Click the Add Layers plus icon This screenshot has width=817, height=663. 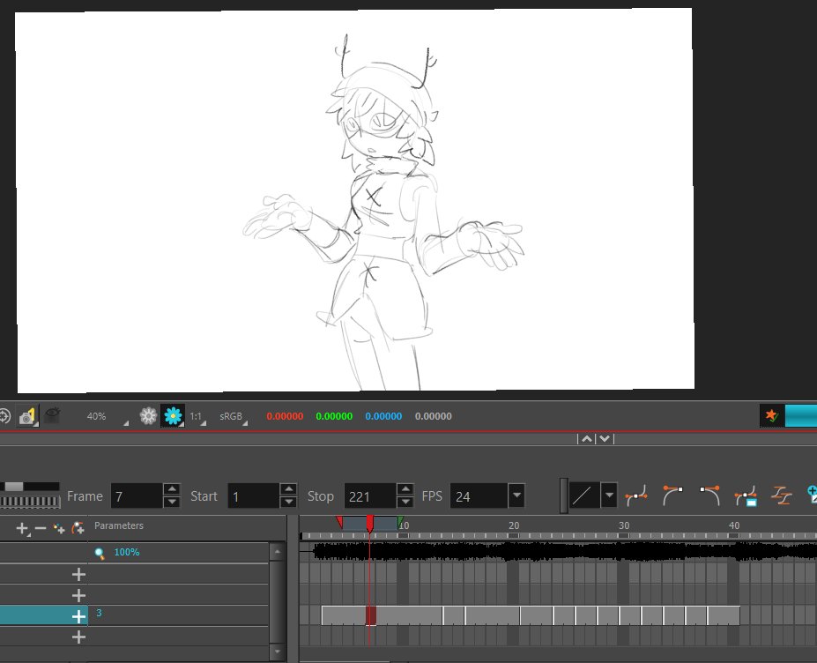click(x=22, y=528)
